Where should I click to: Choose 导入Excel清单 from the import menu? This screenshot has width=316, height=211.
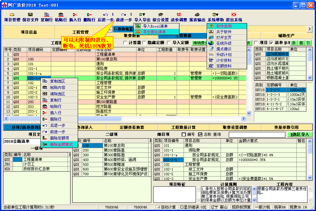pos(156,26)
